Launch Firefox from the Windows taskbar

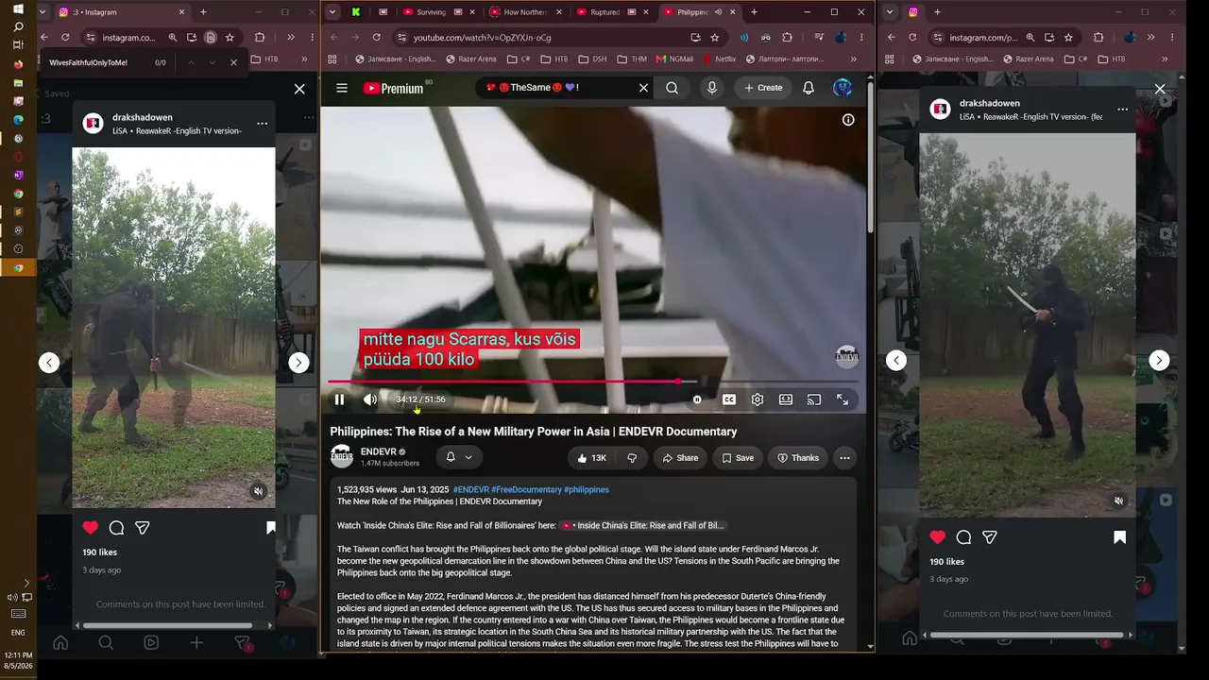tap(18, 64)
